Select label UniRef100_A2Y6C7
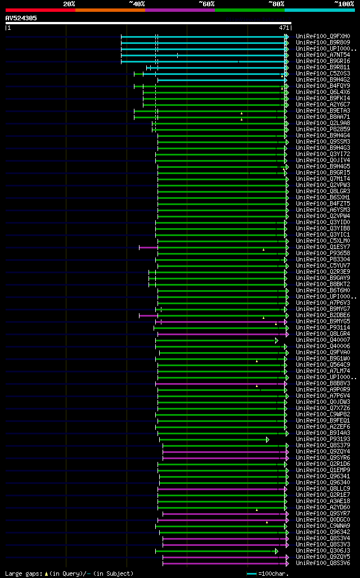360x578 pixels. [x=323, y=105]
